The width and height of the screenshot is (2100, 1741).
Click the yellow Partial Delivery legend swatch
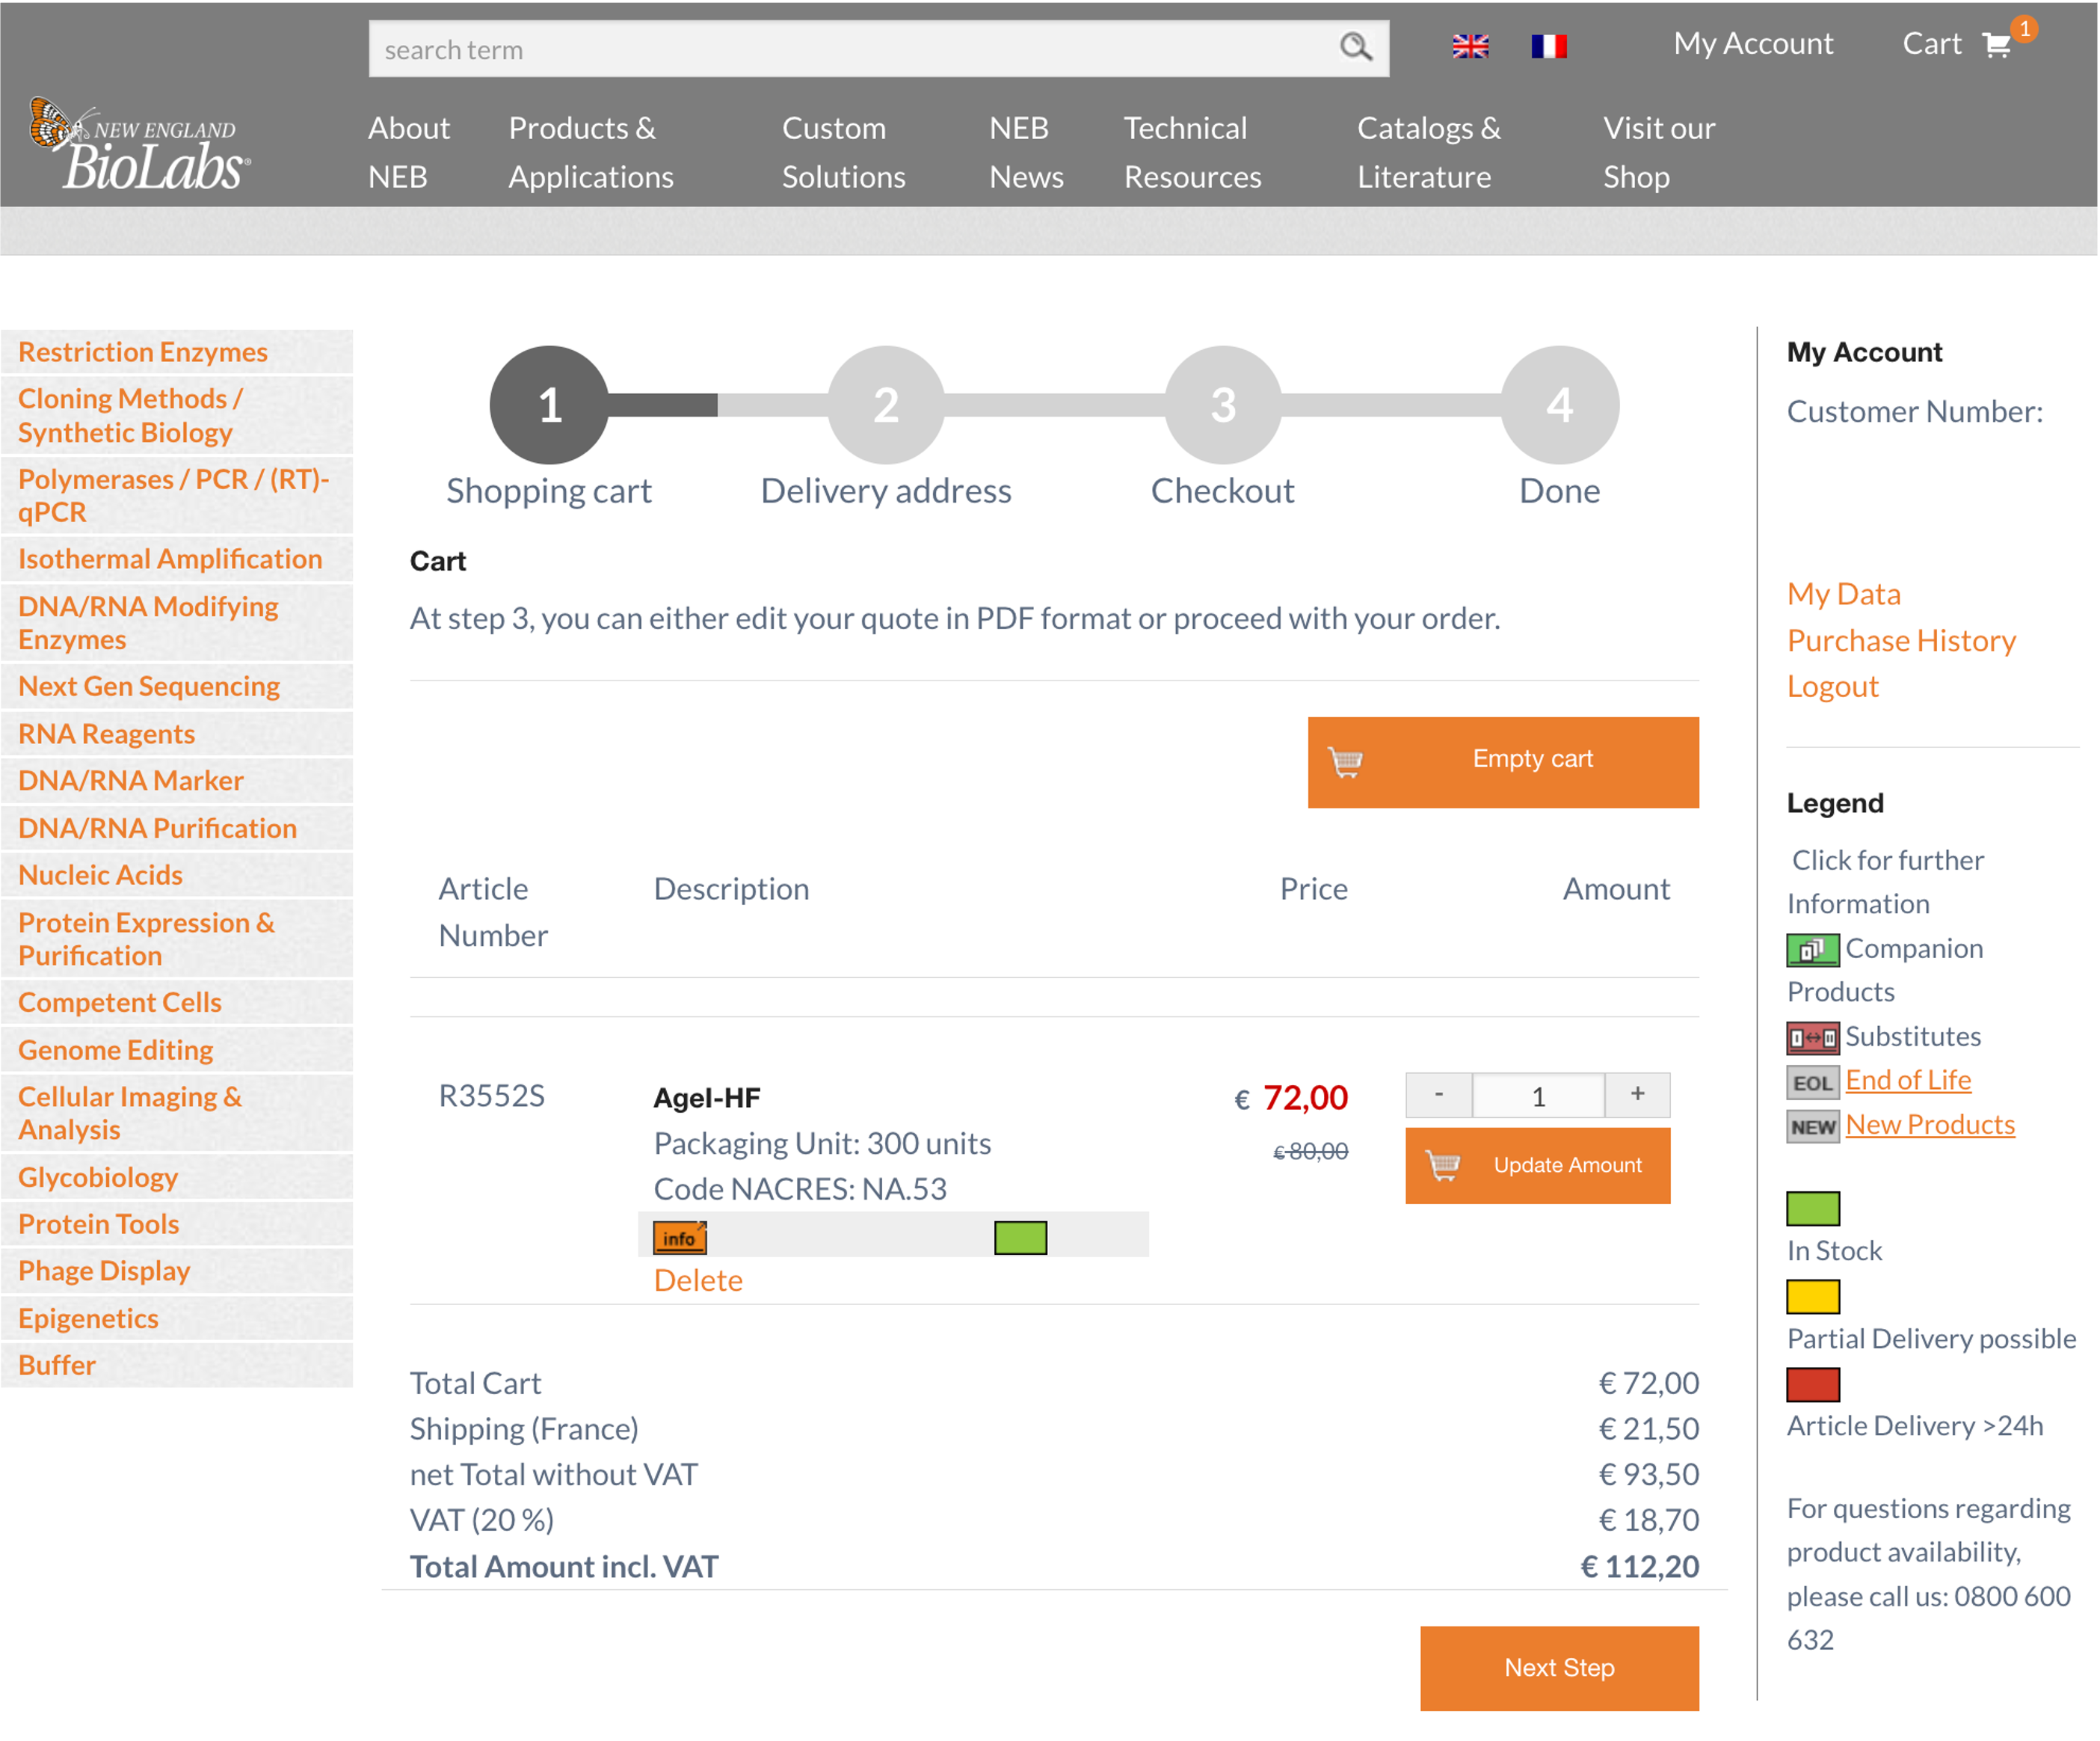[1812, 1297]
